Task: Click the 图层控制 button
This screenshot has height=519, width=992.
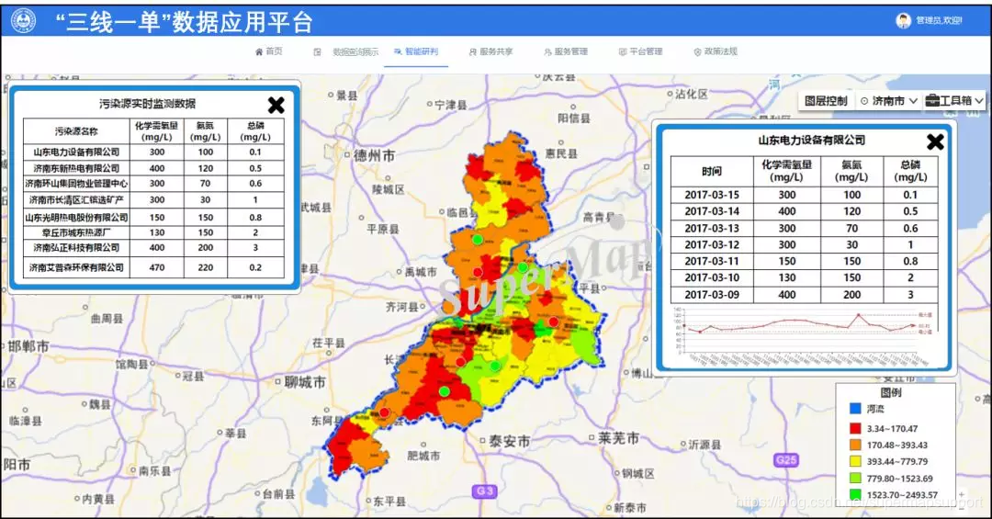Action: click(826, 101)
